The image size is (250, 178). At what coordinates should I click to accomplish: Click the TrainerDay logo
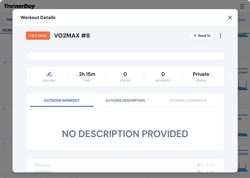point(20,6)
